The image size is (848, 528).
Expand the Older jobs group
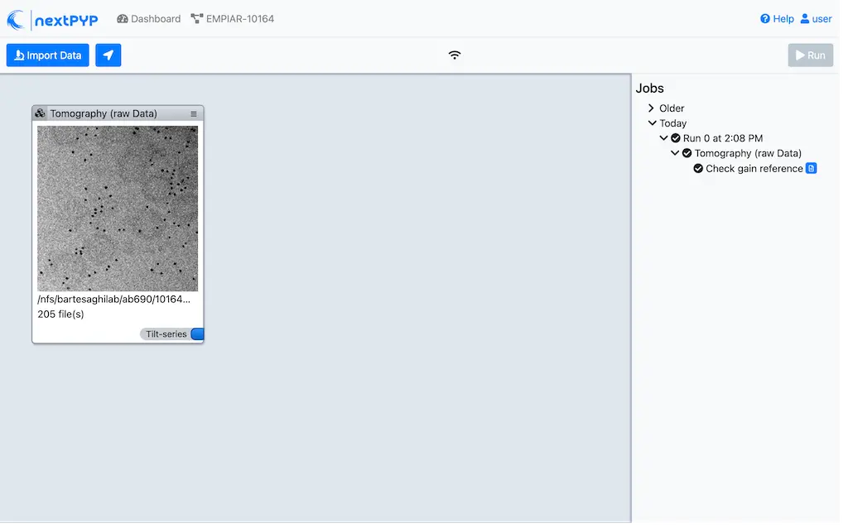652,108
